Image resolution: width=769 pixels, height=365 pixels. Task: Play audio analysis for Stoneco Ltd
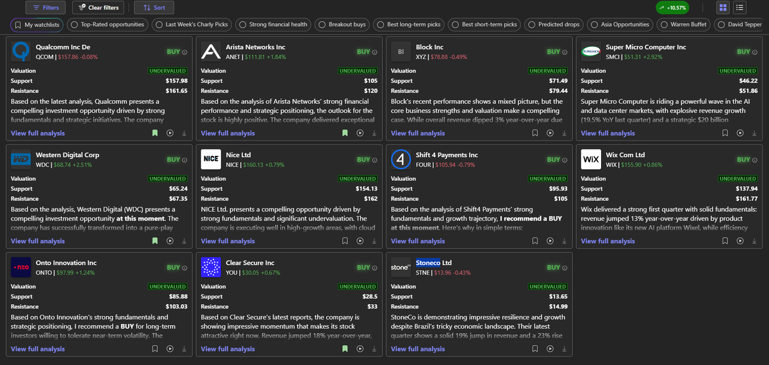tap(550, 349)
